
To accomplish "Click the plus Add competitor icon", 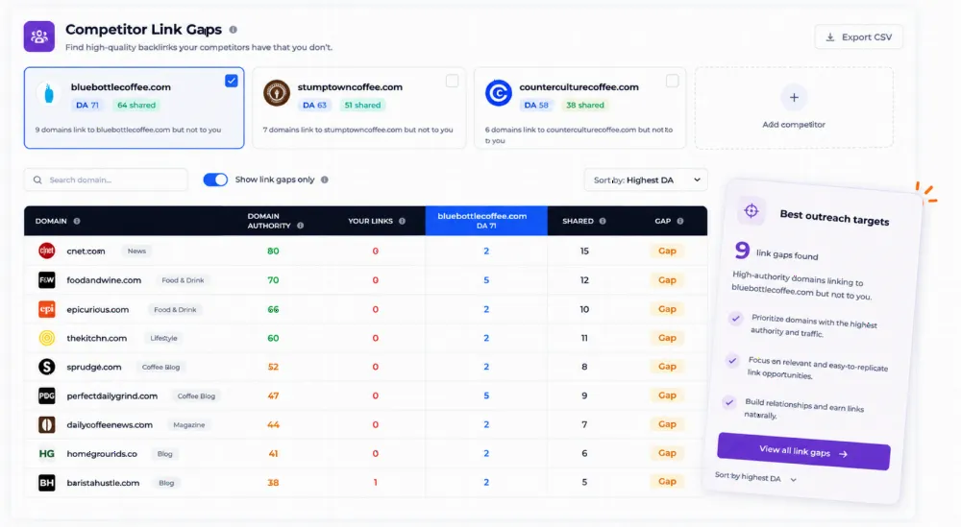I will point(794,97).
